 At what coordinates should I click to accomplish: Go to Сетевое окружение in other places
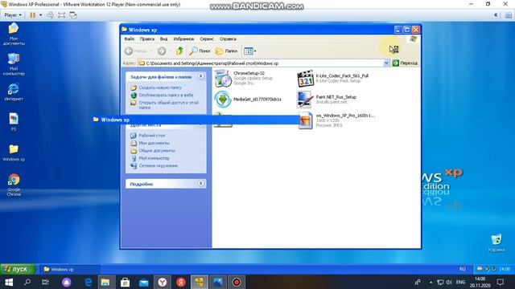(158, 165)
